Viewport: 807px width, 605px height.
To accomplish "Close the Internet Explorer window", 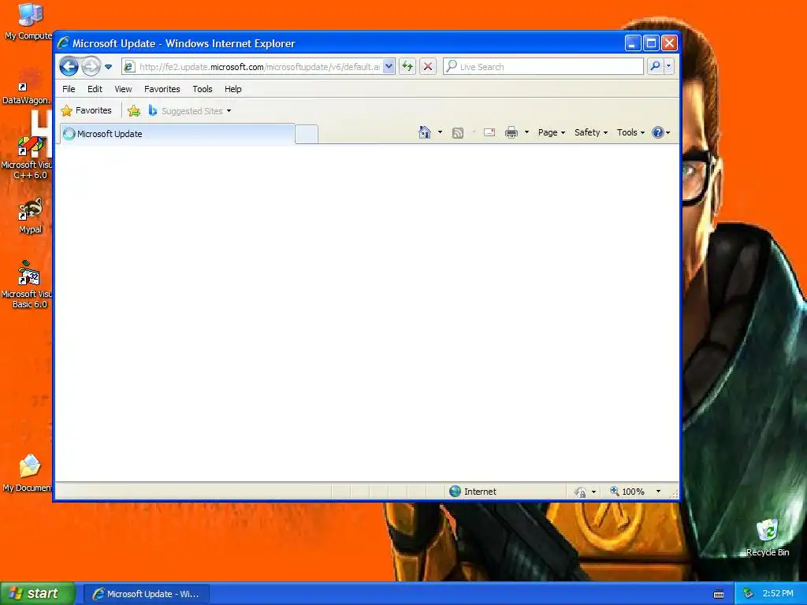I will [669, 43].
